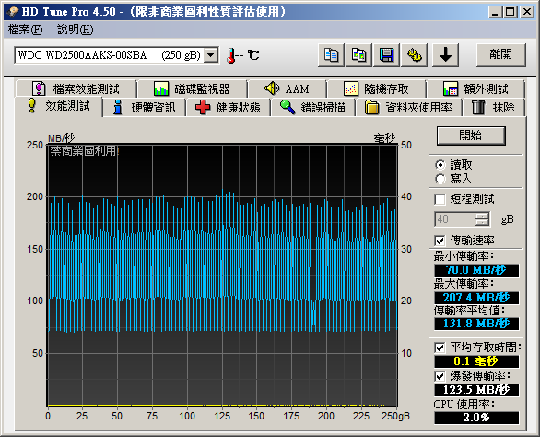Click the copy text to clipboard icon
The height and width of the screenshot is (437, 540).
(x=331, y=55)
